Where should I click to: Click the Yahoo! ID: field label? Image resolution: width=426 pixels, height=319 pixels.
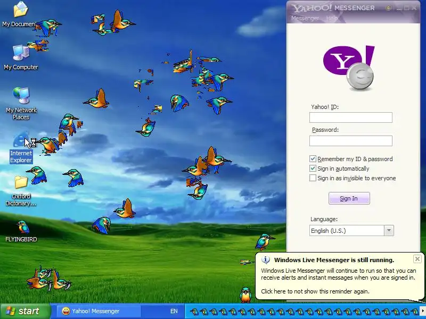pos(325,107)
